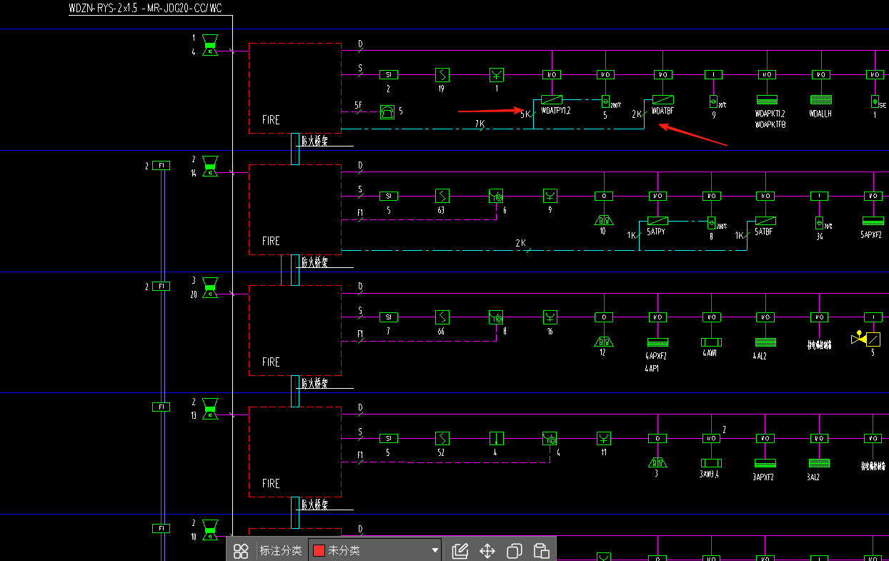Select the WDALLH panel symbol
This screenshot has height=561, width=889.
[x=821, y=100]
